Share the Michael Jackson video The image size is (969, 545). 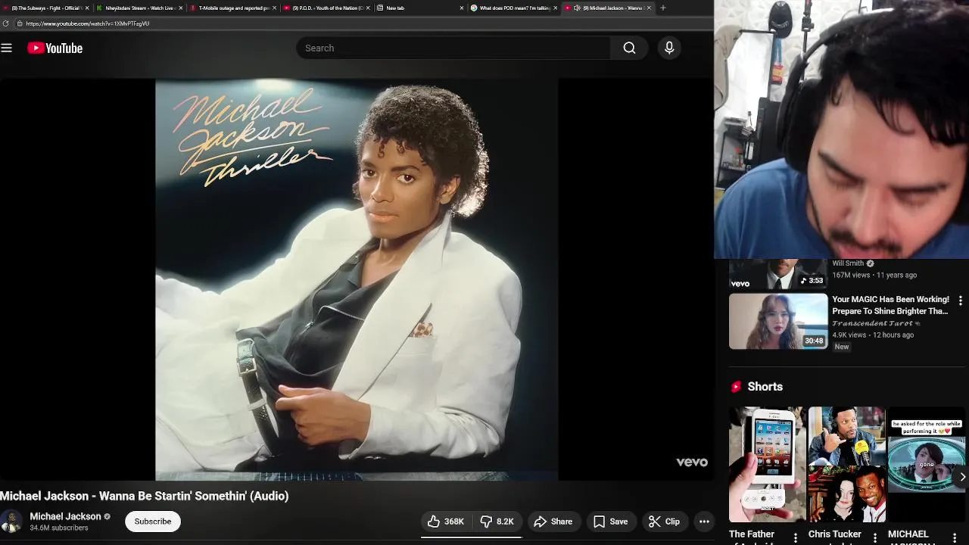[553, 522]
